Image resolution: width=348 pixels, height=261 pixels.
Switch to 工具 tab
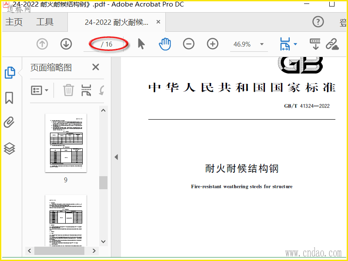click(x=45, y=22)
